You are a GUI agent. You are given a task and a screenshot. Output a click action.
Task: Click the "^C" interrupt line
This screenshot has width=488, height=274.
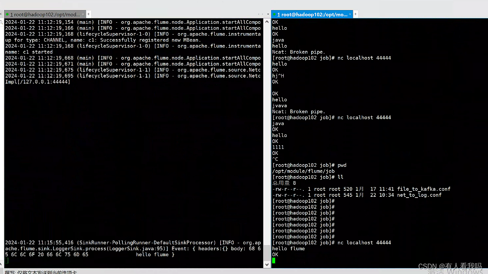click(x=275, y=159)
